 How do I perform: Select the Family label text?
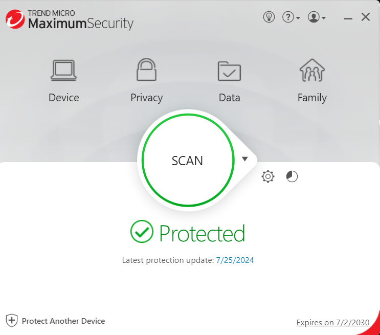click(x=312, y=98)
